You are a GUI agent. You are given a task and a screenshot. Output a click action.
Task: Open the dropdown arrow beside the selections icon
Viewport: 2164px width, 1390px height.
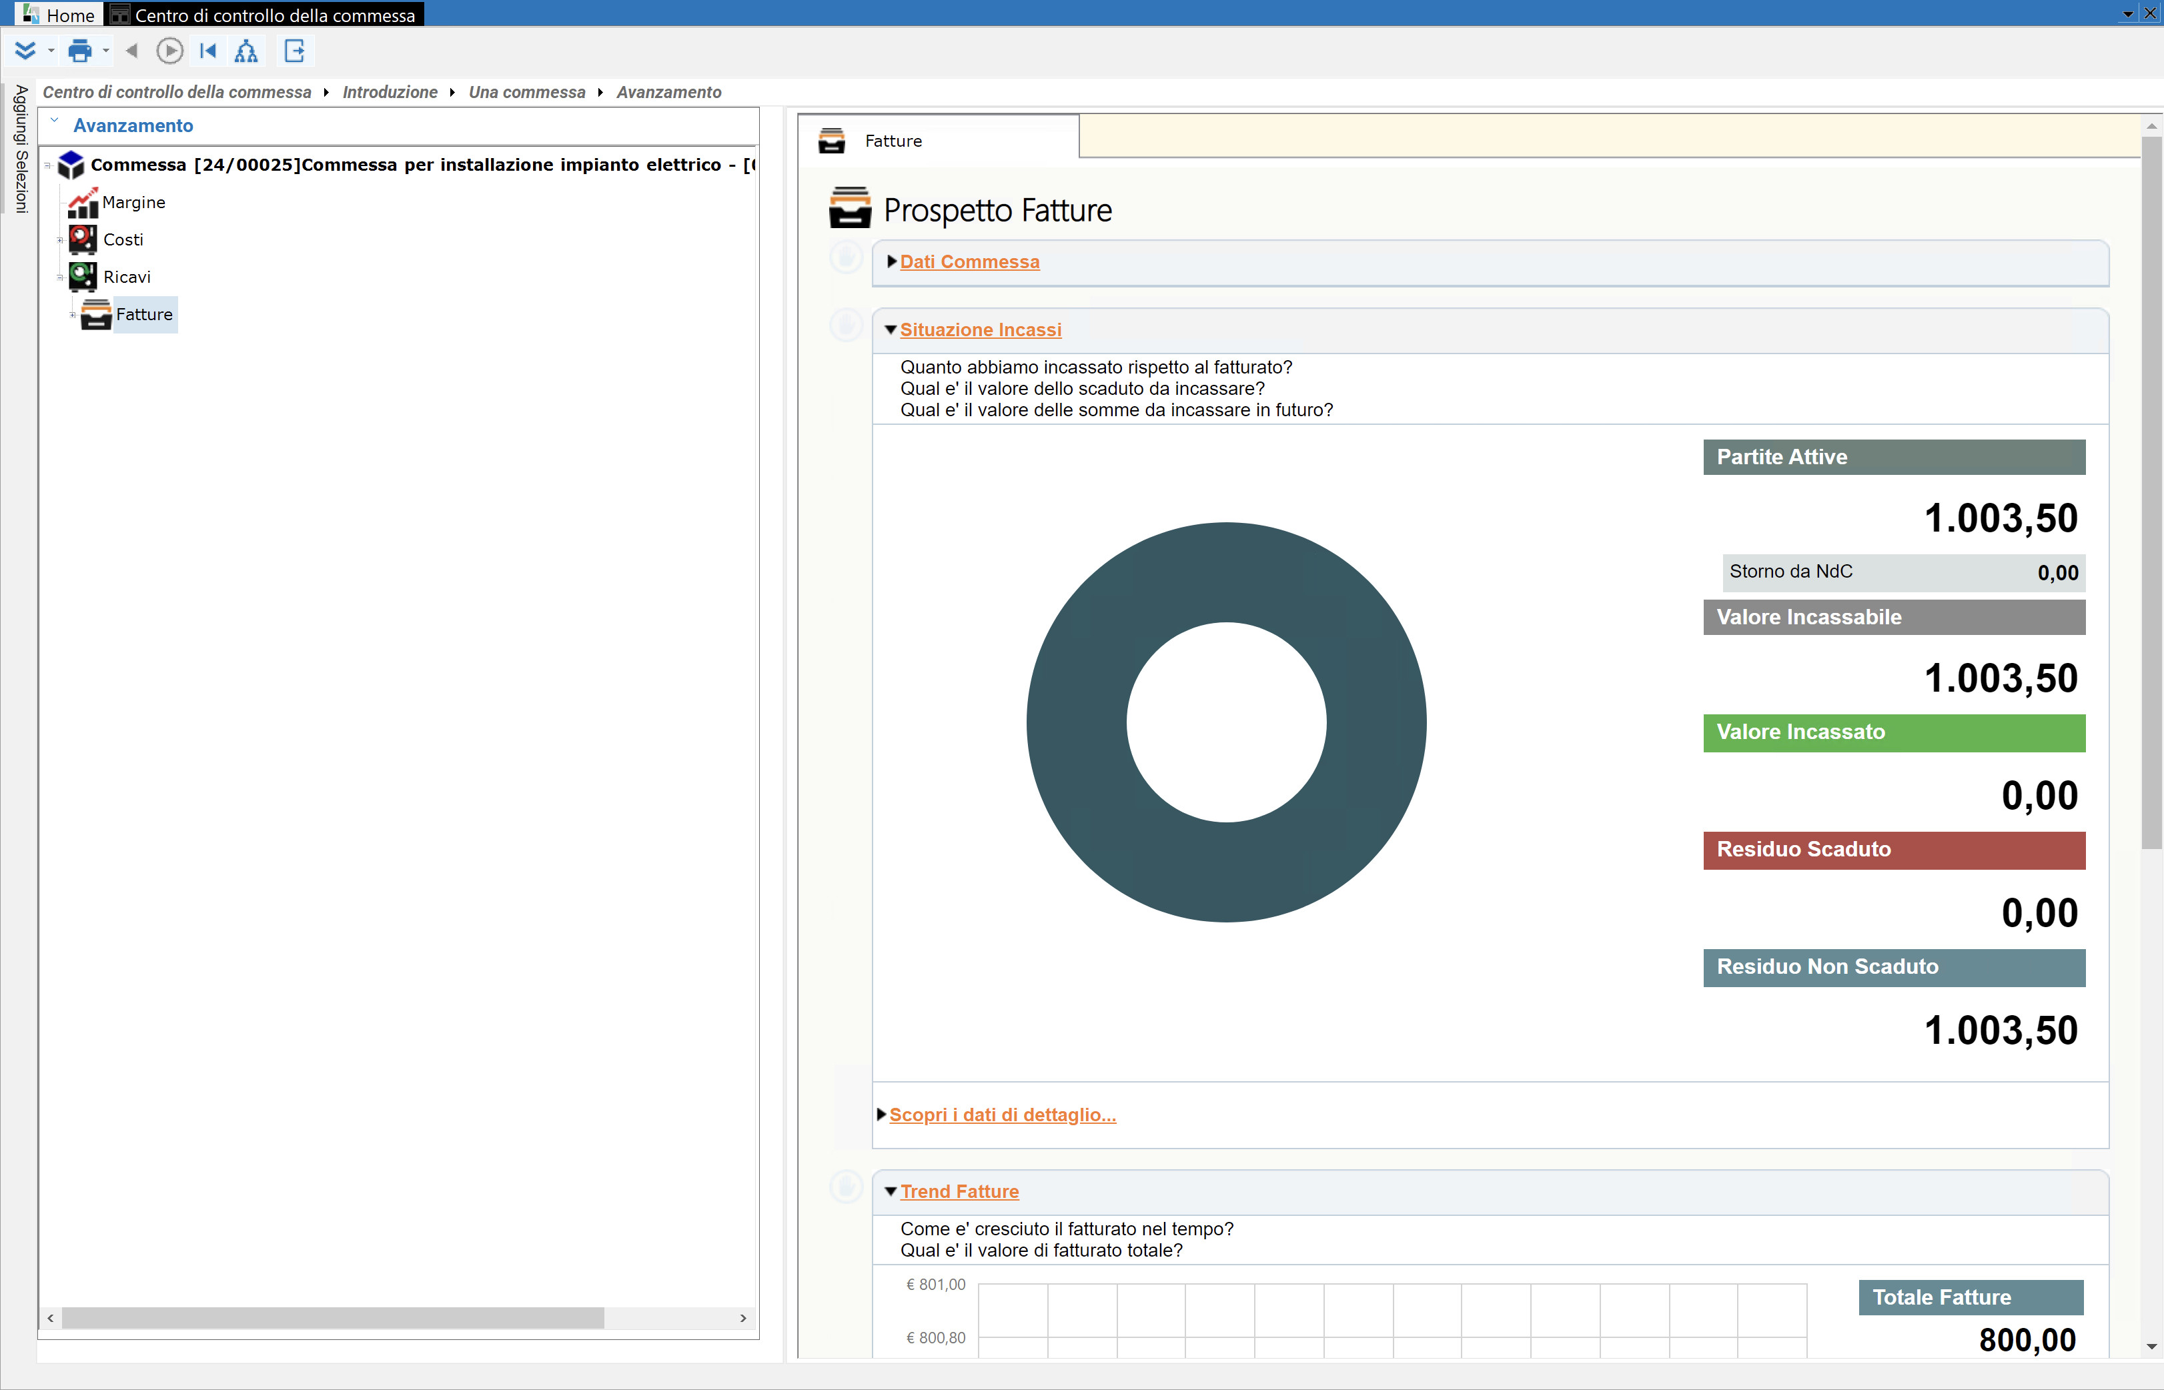pyautogui.click(x=51, y=51)
